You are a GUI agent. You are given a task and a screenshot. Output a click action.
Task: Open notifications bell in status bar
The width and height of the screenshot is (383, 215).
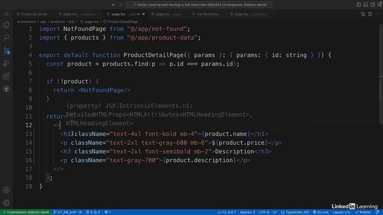[378, 213]
